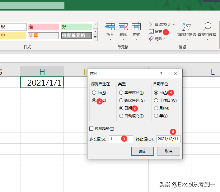
Task: Expand the Delete (删除) dropdown arrow
Action: pyautogui.click(x=124, y=39)
